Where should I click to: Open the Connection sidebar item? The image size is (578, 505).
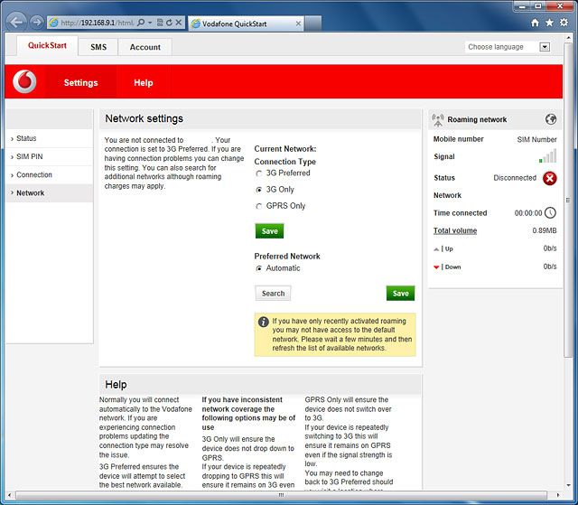[x=50, y=174]
